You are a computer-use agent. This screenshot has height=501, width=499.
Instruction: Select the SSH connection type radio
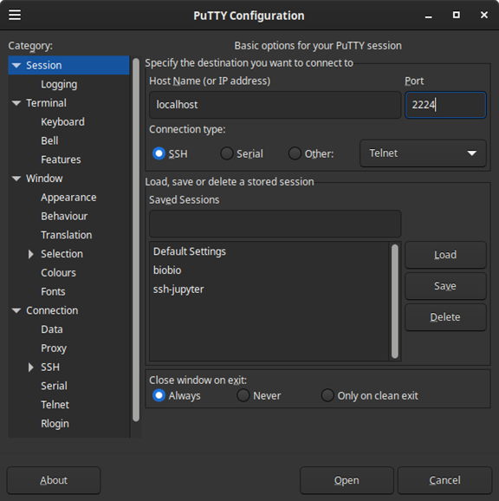(x=159, y=153)
